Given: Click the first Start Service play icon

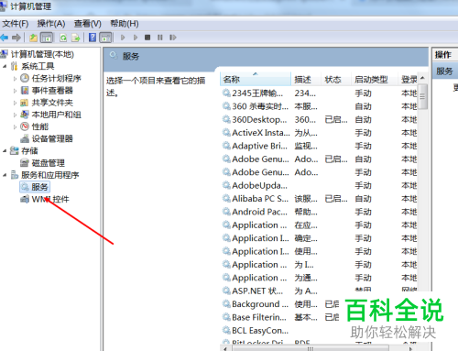Looking at the screenshot, I should tap(123, 38).
